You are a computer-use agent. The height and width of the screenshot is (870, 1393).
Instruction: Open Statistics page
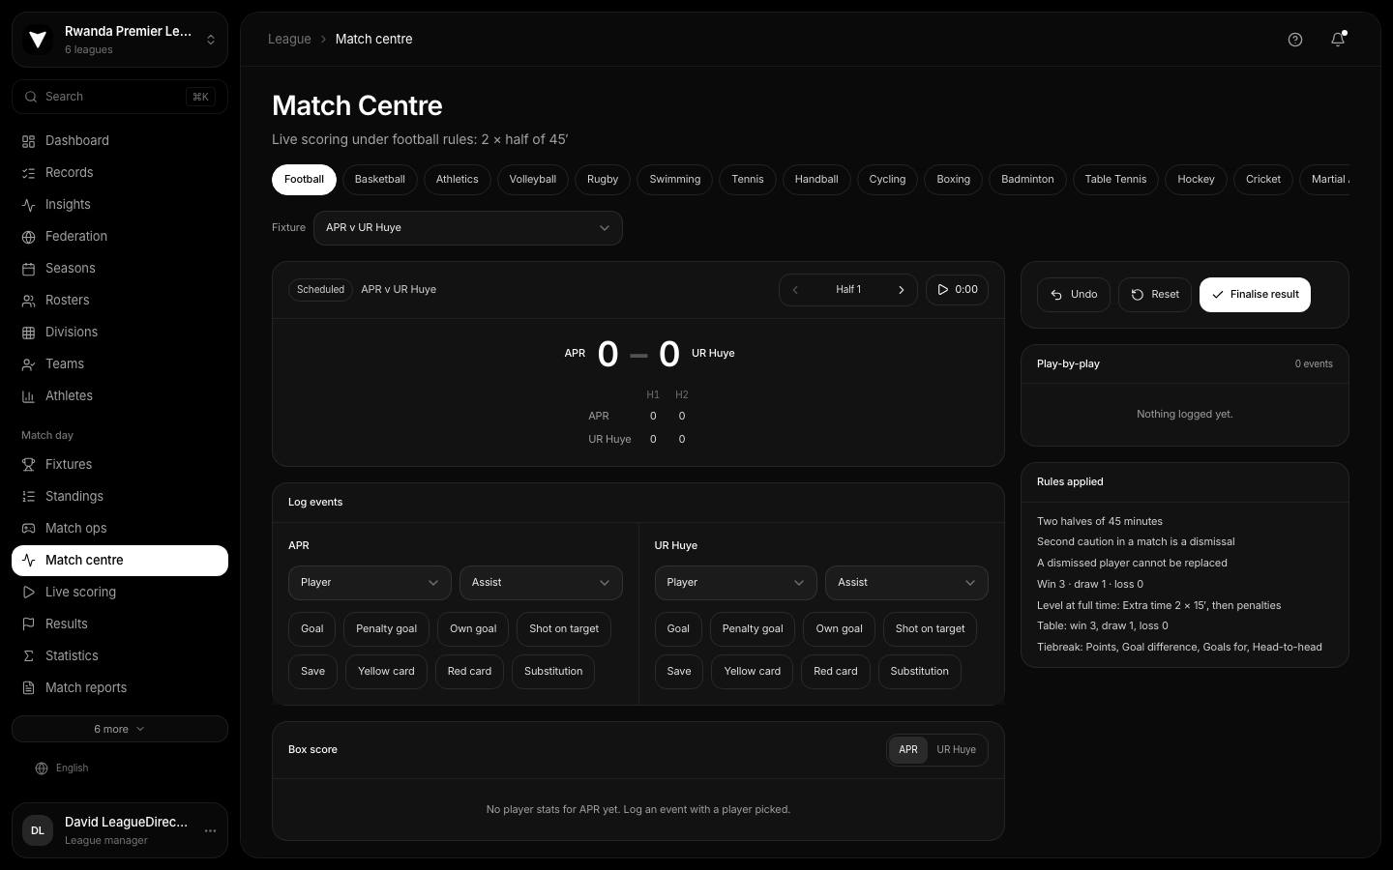coord(120,656)
